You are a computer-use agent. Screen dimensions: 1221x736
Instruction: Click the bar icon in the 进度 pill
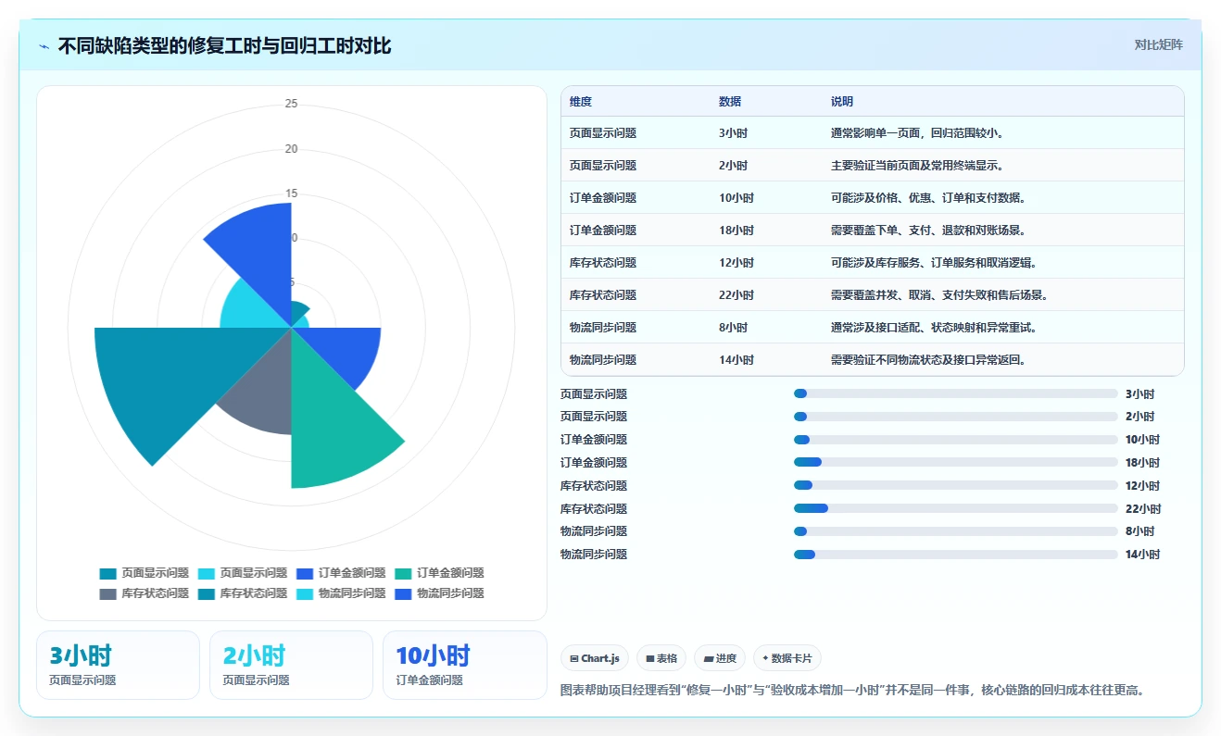tap(709, 659)
